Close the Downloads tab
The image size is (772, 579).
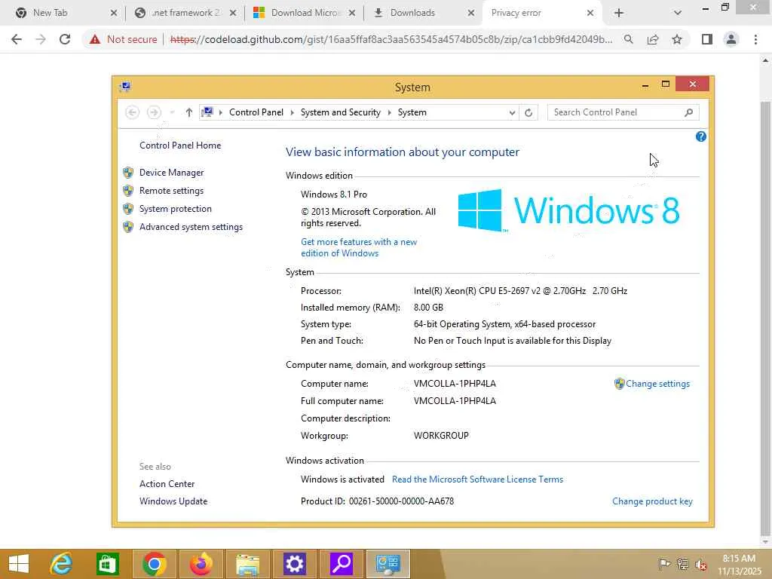(x=470, y=13)
